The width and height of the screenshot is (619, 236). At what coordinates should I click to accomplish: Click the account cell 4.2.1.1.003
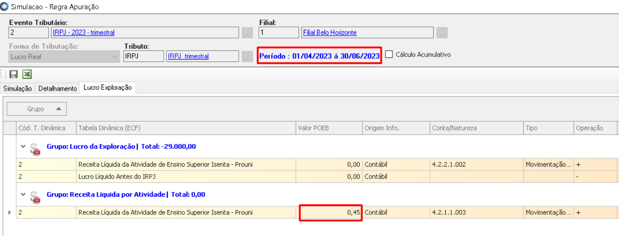click(477, 212)
